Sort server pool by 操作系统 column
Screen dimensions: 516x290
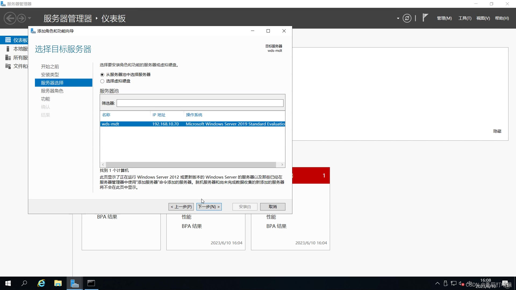pyautogui.click(x=194, y=115)
